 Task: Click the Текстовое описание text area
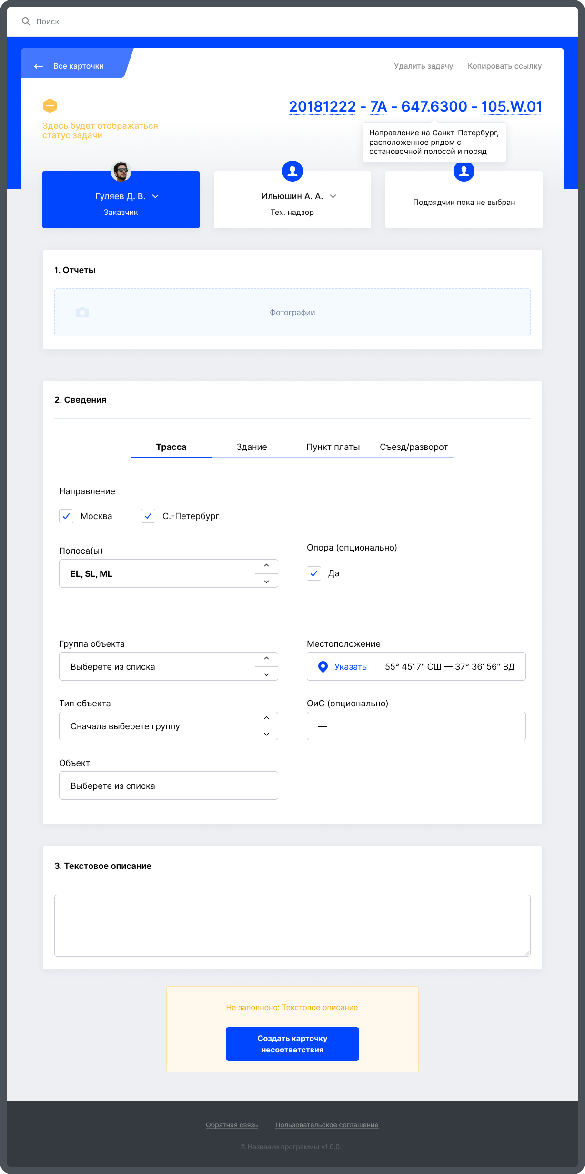pyautogui.click(x=292, y=925)
